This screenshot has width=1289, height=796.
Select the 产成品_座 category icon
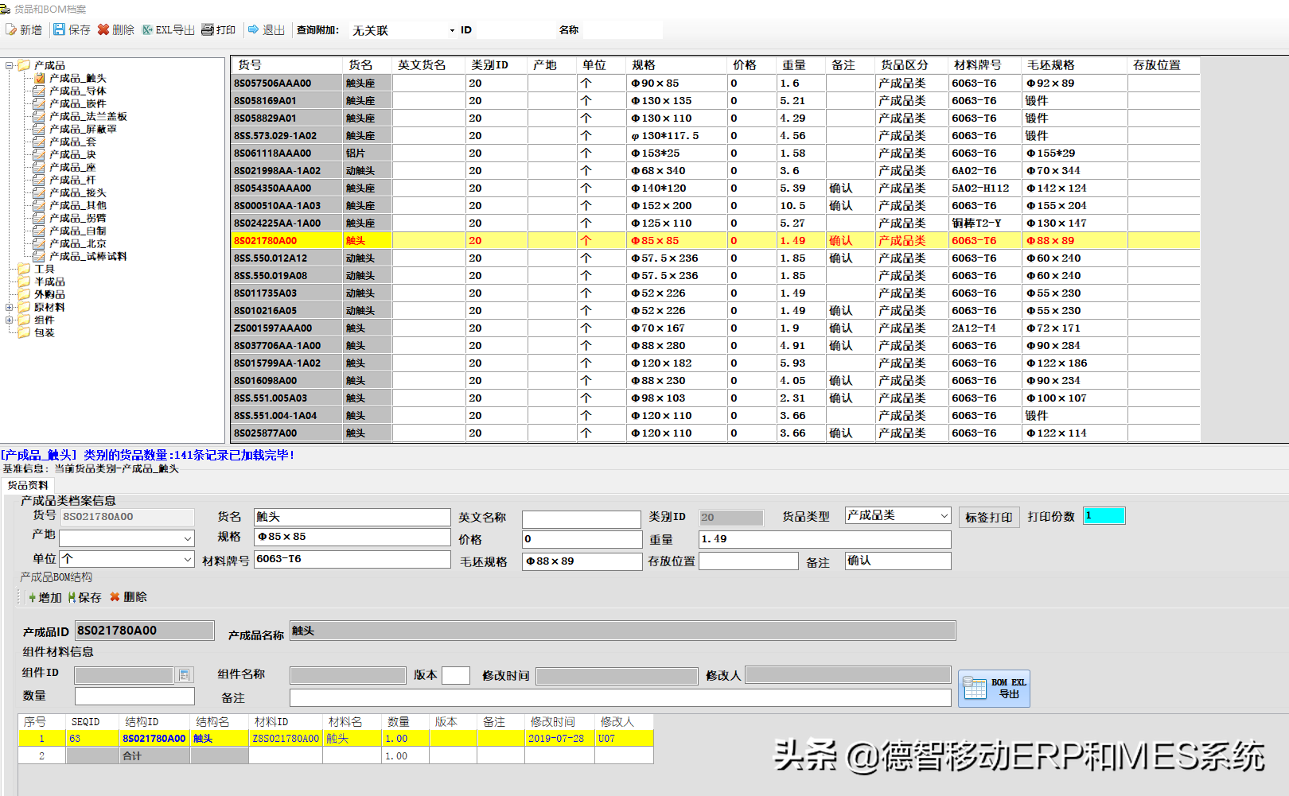(x=39, y=167)
